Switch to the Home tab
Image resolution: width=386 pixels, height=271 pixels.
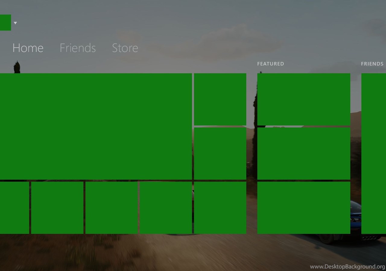point(28,48)
